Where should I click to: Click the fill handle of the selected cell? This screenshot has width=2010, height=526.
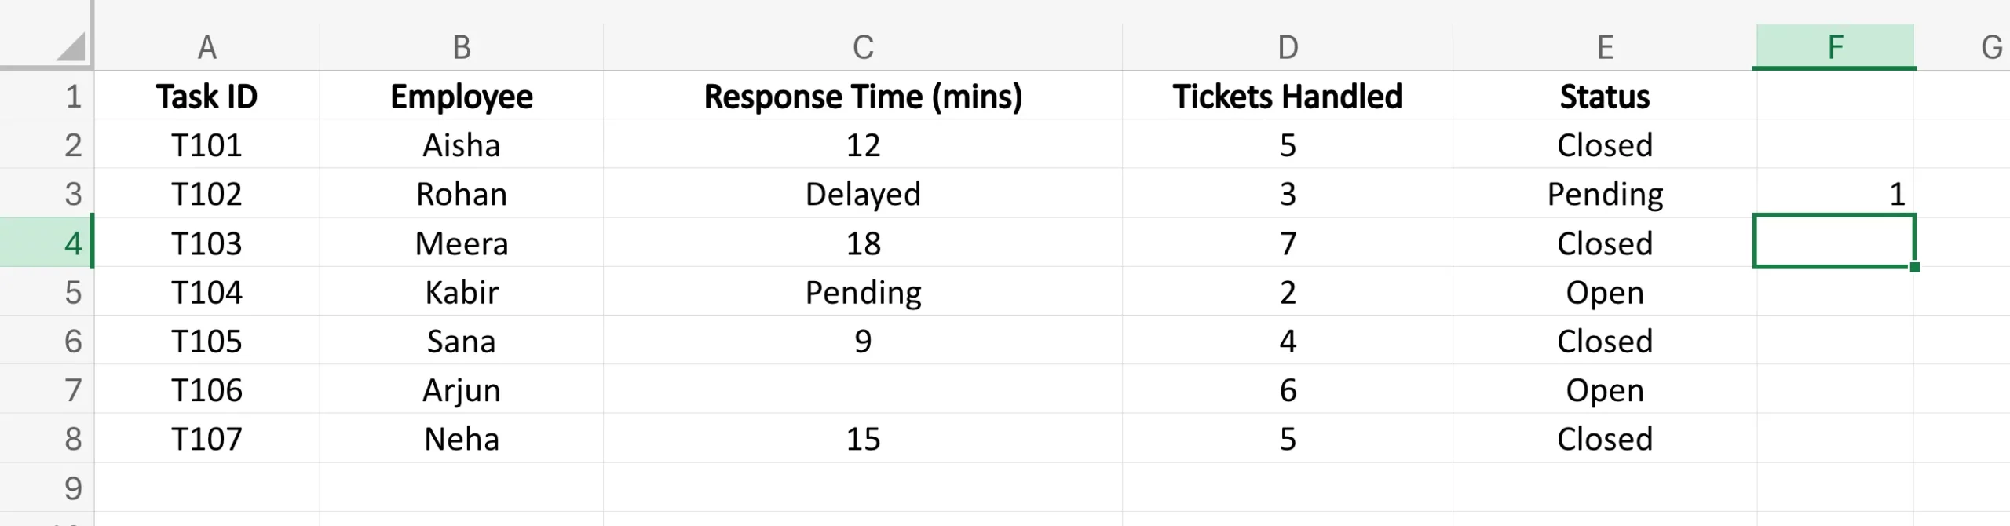point(1915,267)
